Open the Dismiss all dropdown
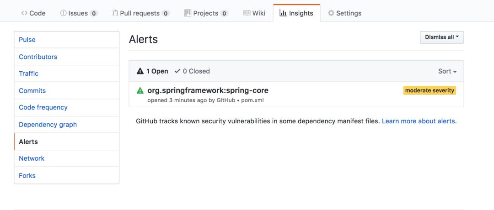The height and width of the screenshot is (210, 494). tap(441, 37)
